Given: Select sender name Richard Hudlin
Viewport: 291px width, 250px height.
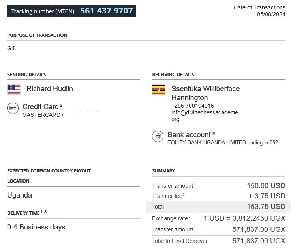Looking at the screenshot, I should coord(50,89).
